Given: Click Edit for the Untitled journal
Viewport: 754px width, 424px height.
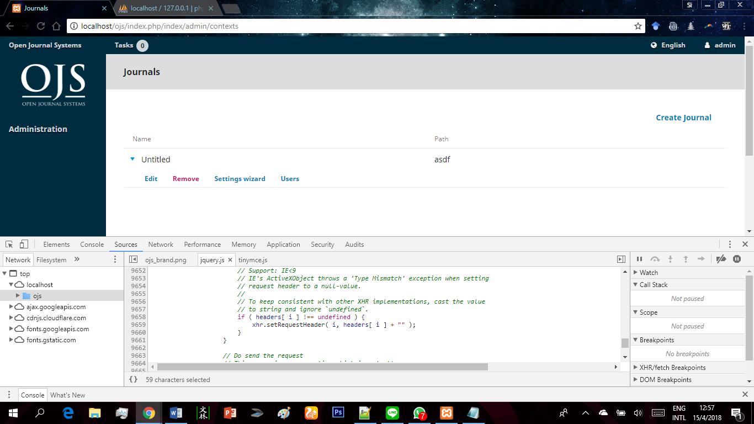Looking at the screenshot, I should coord(151,178).
